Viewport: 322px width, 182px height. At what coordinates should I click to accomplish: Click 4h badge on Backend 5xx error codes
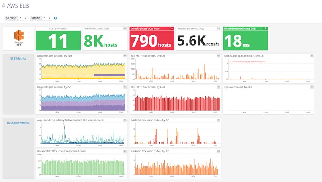[x=219, y=151]
